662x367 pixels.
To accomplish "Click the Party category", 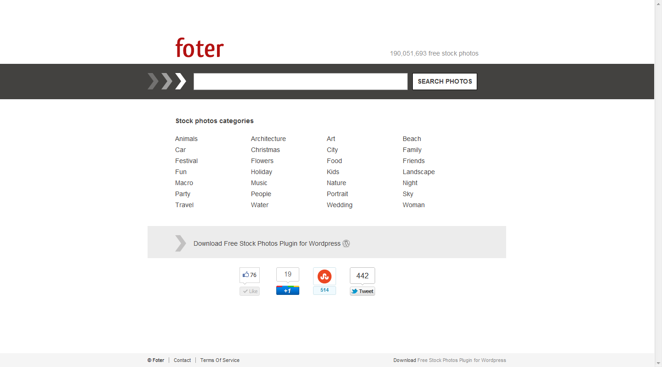I will tap(183, 194).
